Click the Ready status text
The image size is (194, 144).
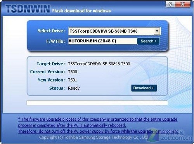tap(74, 88)
